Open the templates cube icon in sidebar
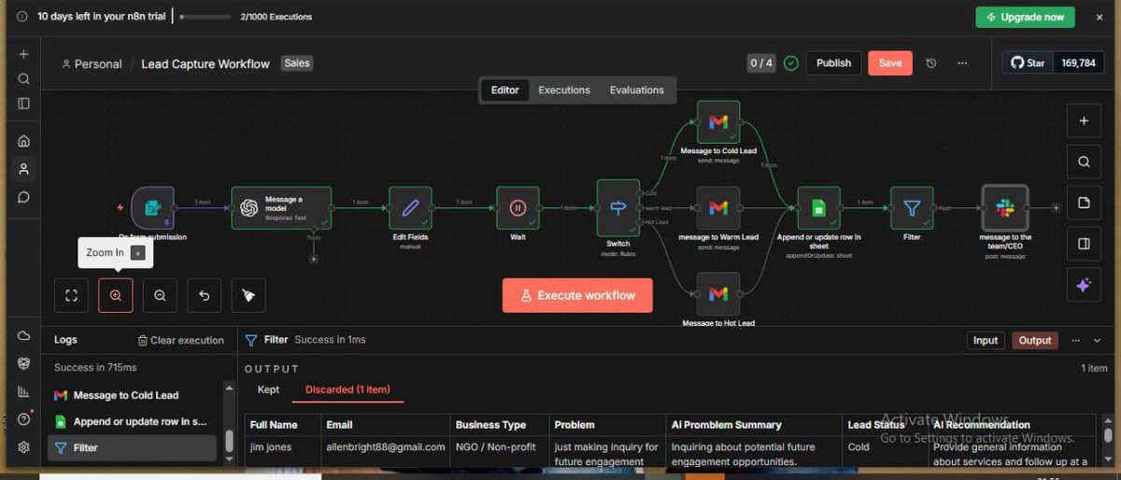The height and width of the screenshot is (480, 1121). 24,363
